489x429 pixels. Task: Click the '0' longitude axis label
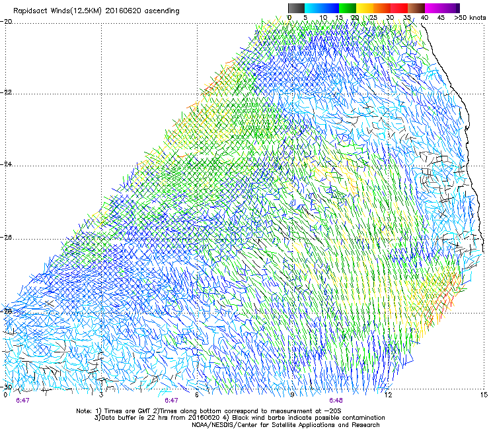[5, 395]
